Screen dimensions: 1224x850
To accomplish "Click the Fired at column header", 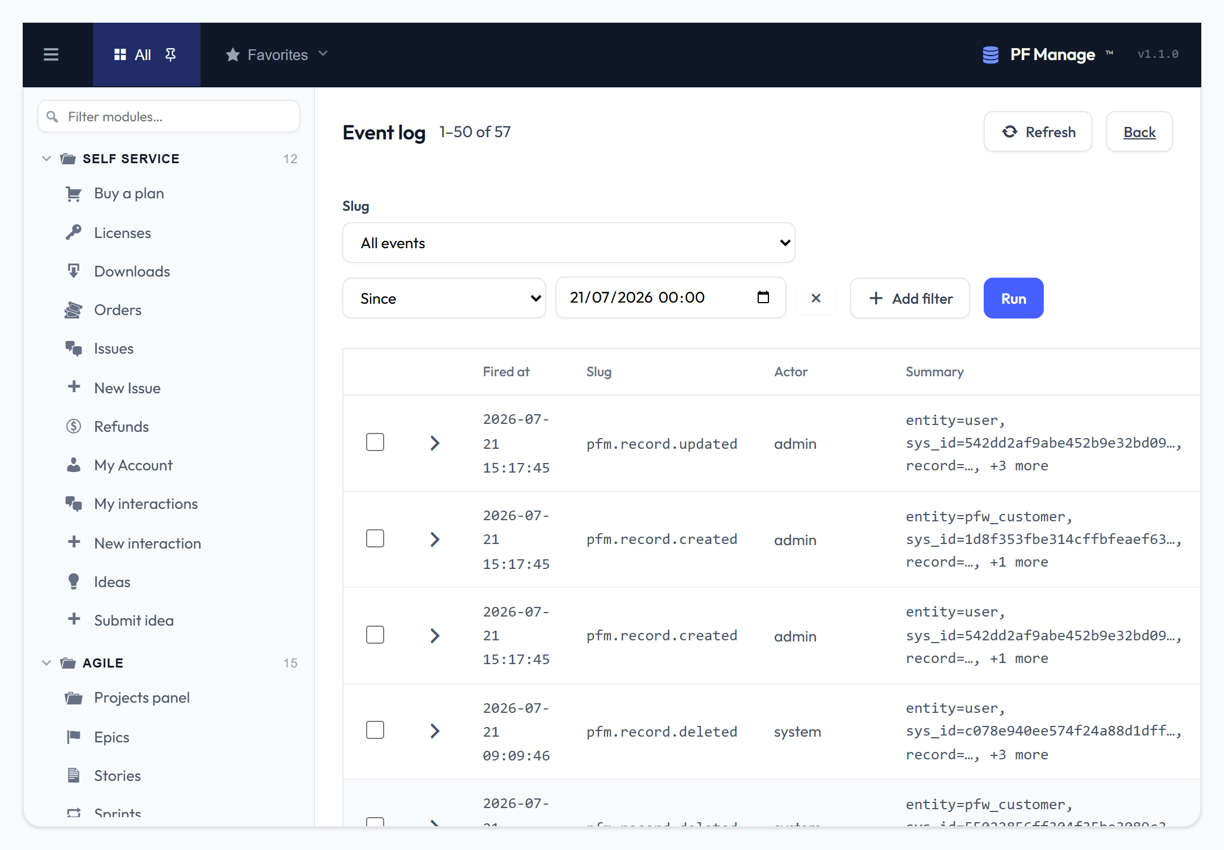I will [506, 372].
